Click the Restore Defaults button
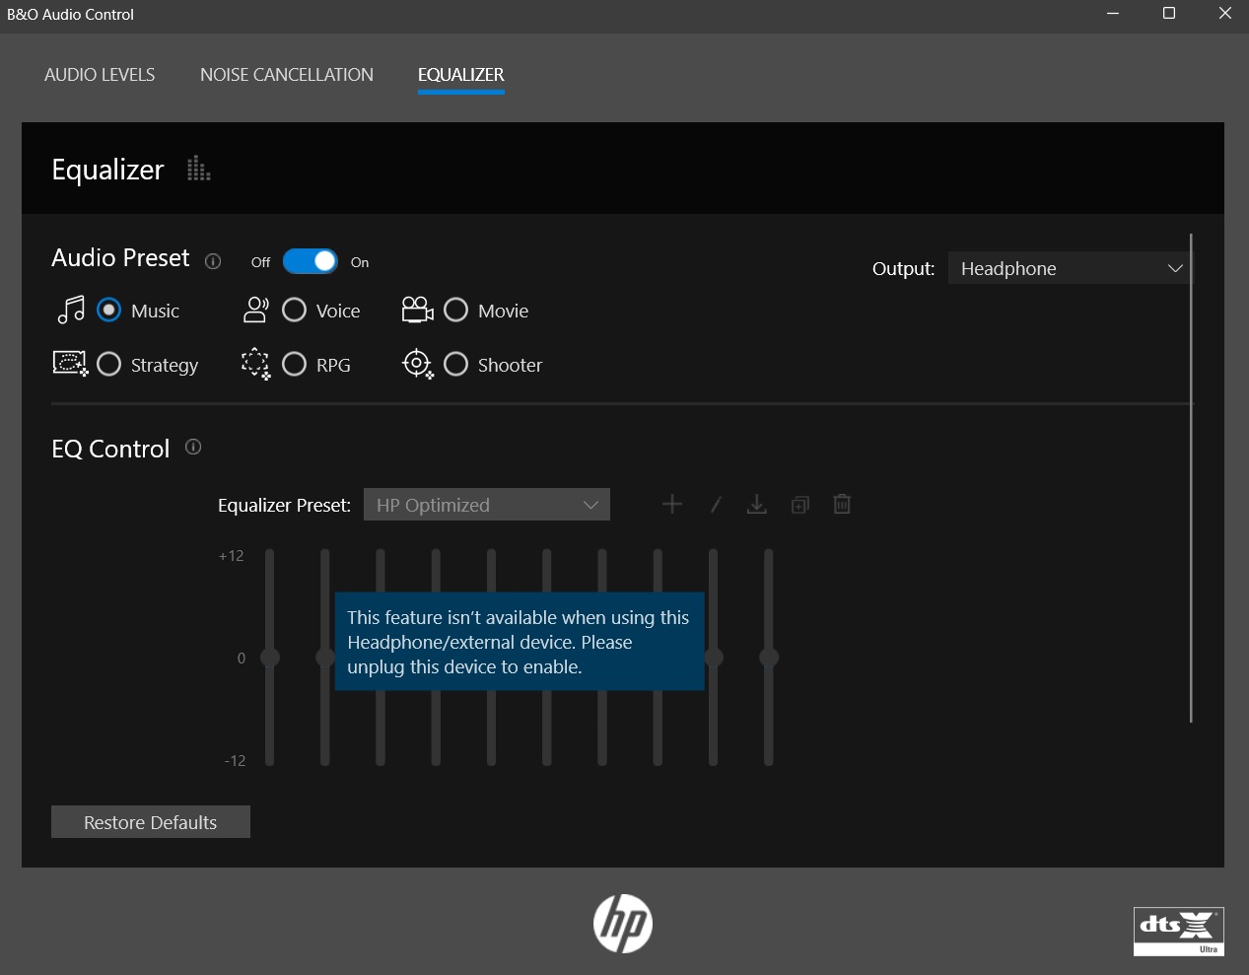Screen dimensions: 1249x975 (150, 821)
